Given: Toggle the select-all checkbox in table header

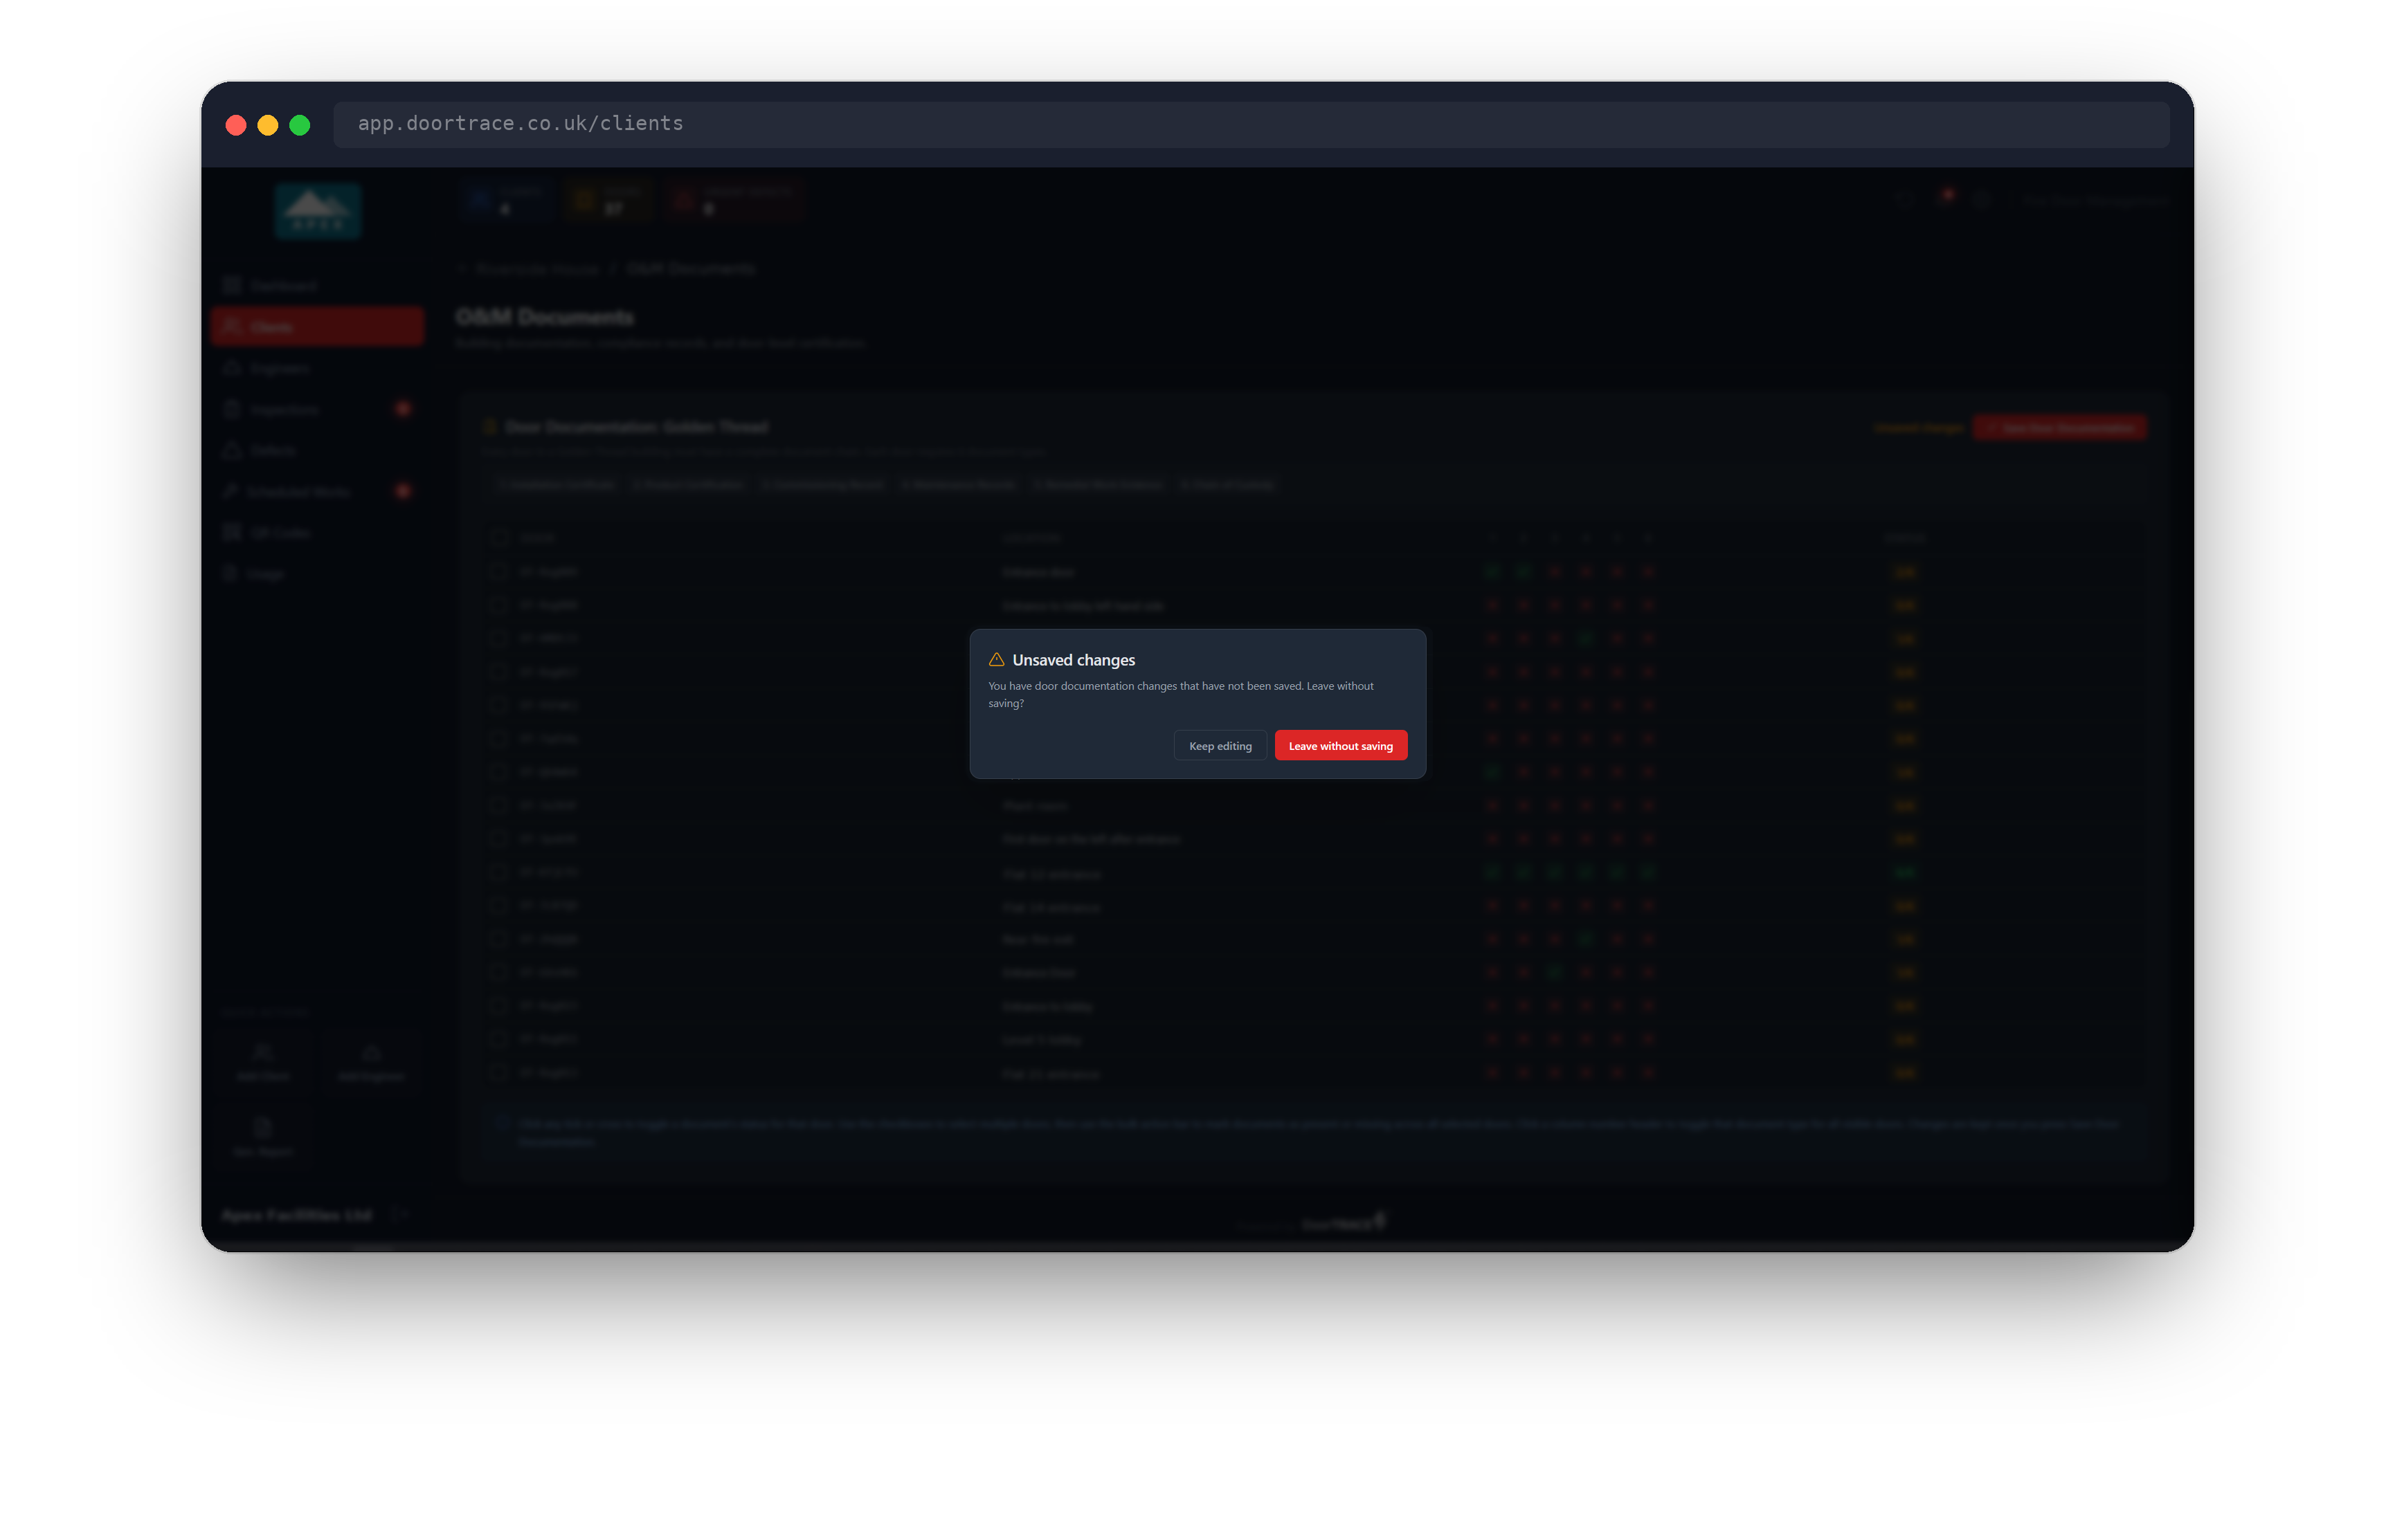Looking at the screenshot, I should [499, 537].
